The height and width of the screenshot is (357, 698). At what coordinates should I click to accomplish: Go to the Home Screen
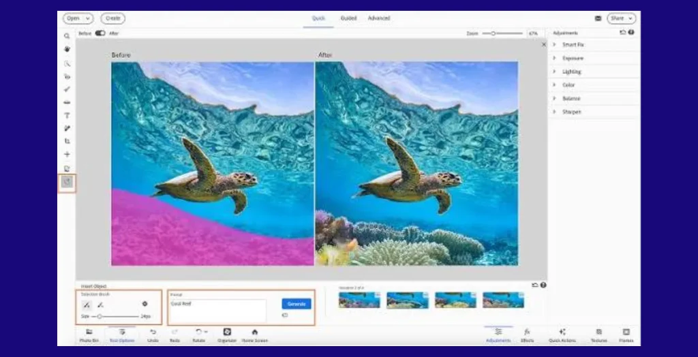(255, 335)
